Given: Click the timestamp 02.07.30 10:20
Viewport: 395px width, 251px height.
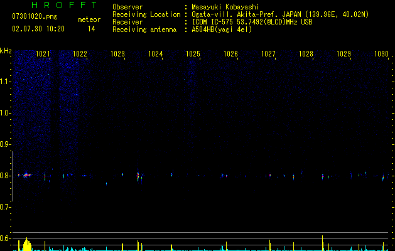Looking at the screenshot, I should (x=38, y=29).
